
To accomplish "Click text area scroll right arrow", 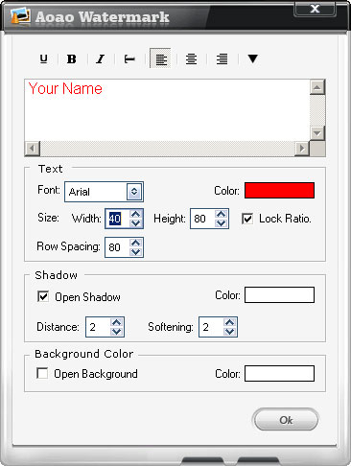I will tap(302, 149).
